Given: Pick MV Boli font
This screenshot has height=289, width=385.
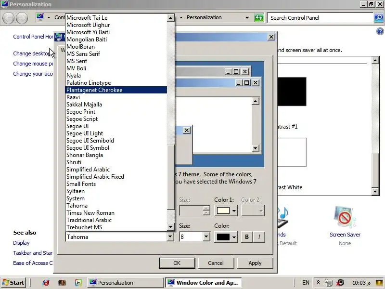Looking at the screenshot, I should (116, 68).
